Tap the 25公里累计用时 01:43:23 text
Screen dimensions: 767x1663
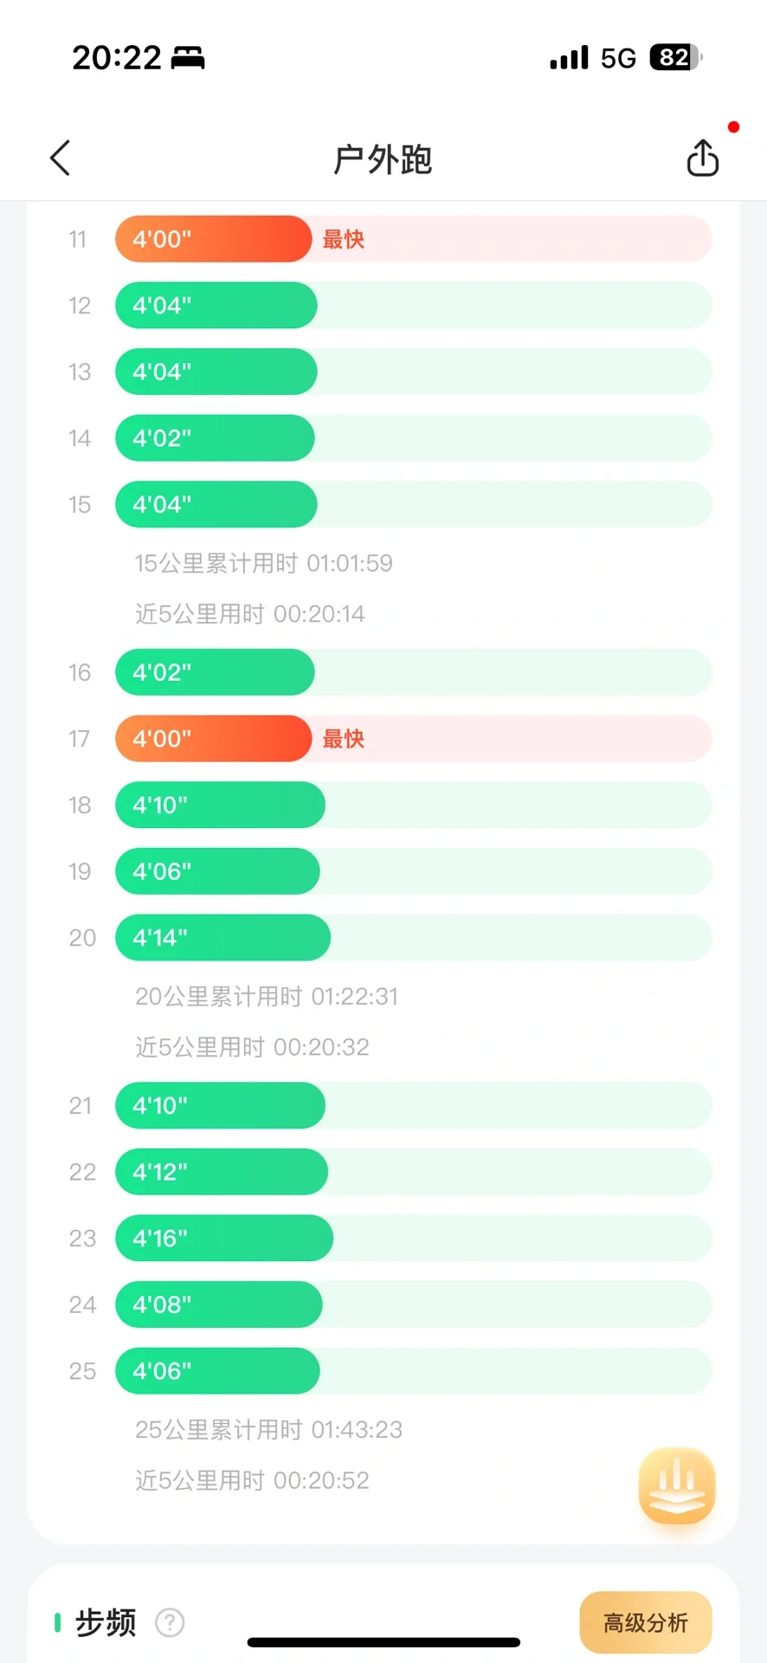pyautogui.click(x=269, y=1429)
